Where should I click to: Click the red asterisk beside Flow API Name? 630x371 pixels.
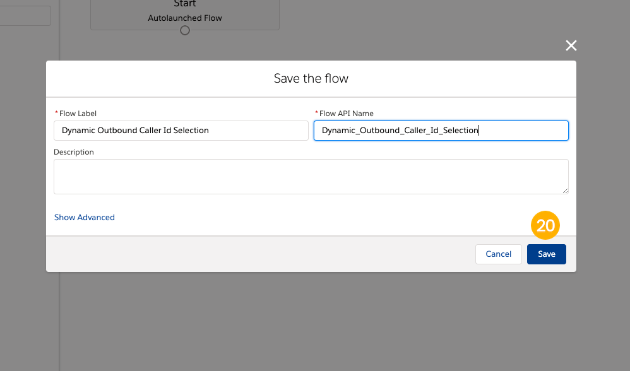[316, 114]
